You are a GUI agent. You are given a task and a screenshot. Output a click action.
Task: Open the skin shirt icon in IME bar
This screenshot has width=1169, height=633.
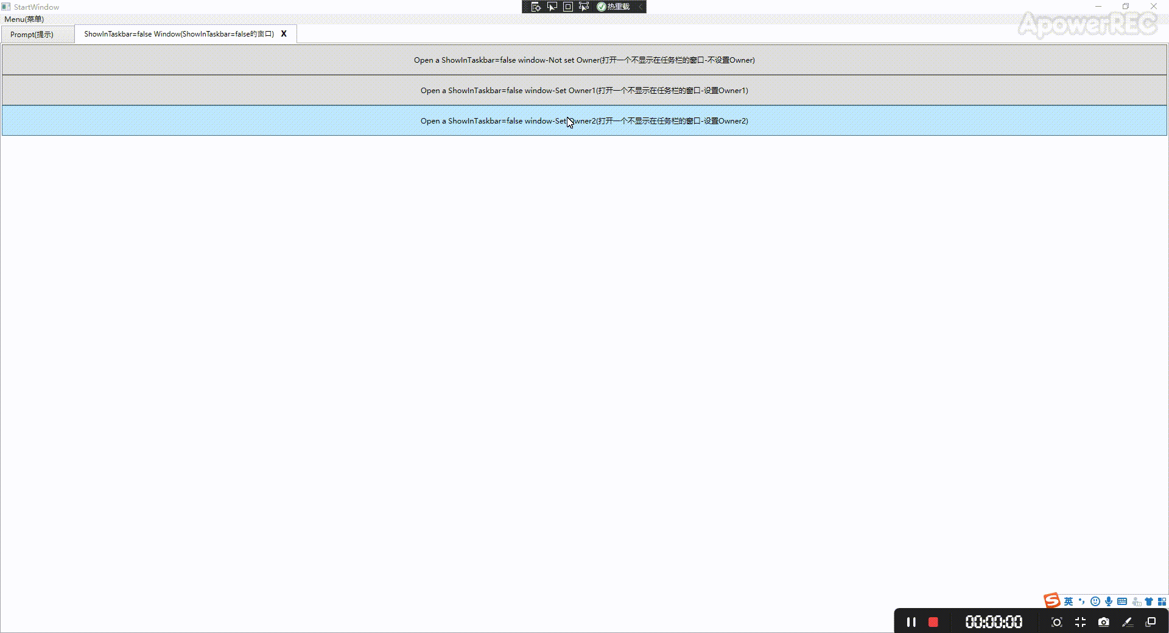point(1149,601)
